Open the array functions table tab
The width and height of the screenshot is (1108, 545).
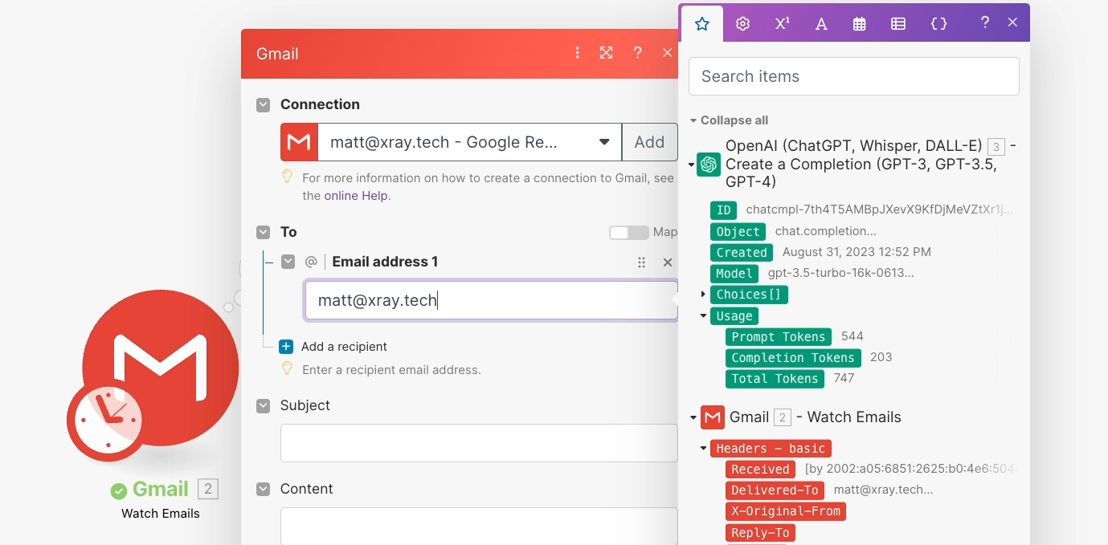click(898, 24)
